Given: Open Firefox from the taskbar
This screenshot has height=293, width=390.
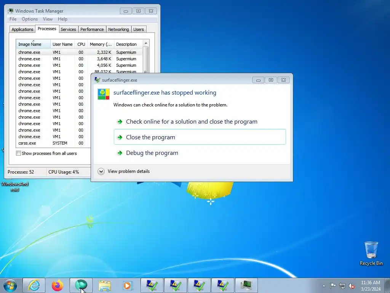Looking at the screenshot, I should pyautogui.click(x=58, y=285).
